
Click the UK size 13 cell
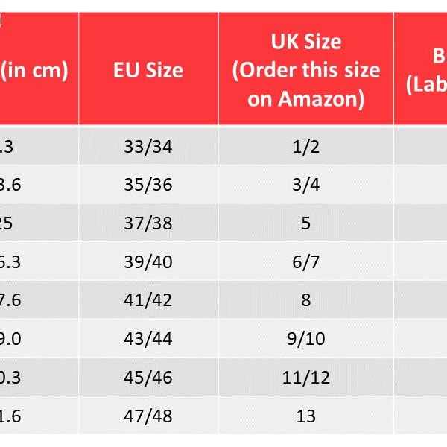tap(305, 416)
